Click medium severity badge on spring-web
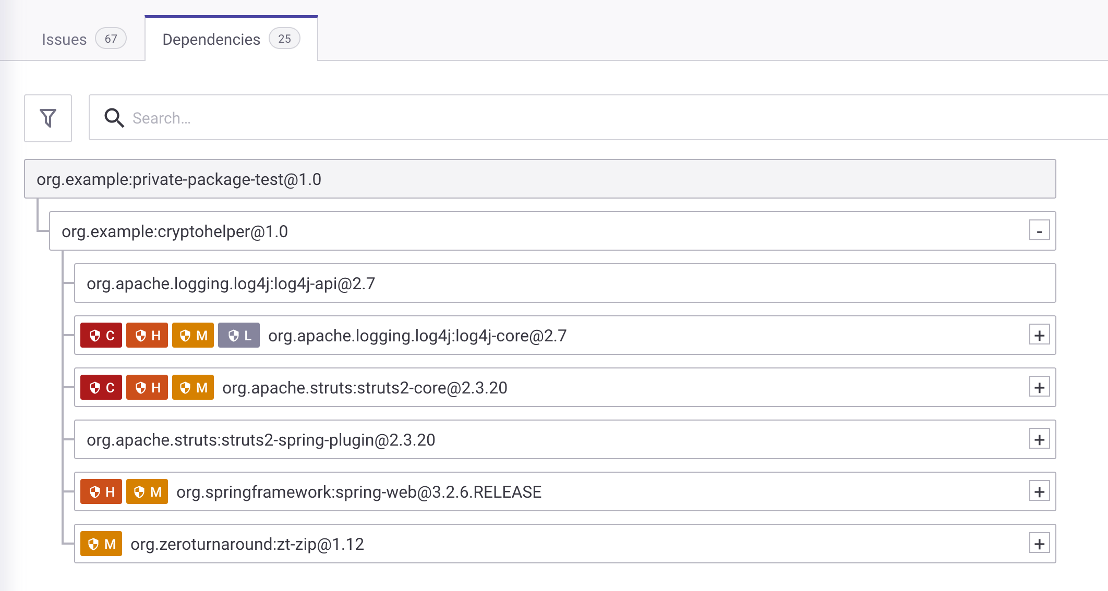Viewport: 1108px width, 591px height. coord(147,491)
